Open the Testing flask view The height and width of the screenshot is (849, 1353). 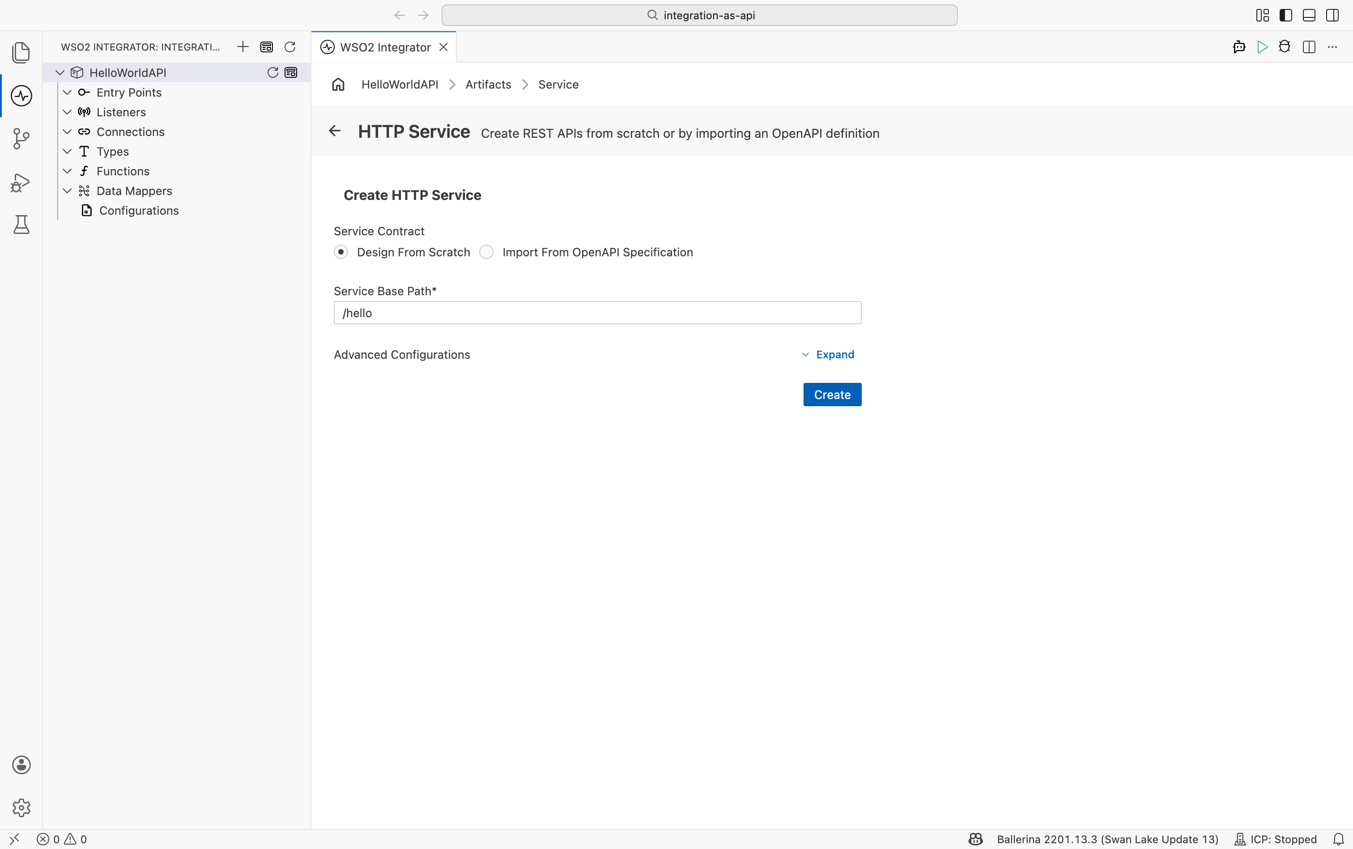(x=21, y=225)
